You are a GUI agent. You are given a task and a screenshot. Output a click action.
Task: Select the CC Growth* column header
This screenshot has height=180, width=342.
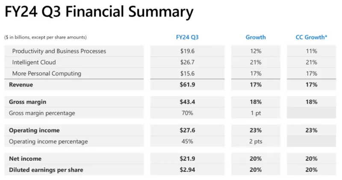pyautogui.click(x=311, y=37)
